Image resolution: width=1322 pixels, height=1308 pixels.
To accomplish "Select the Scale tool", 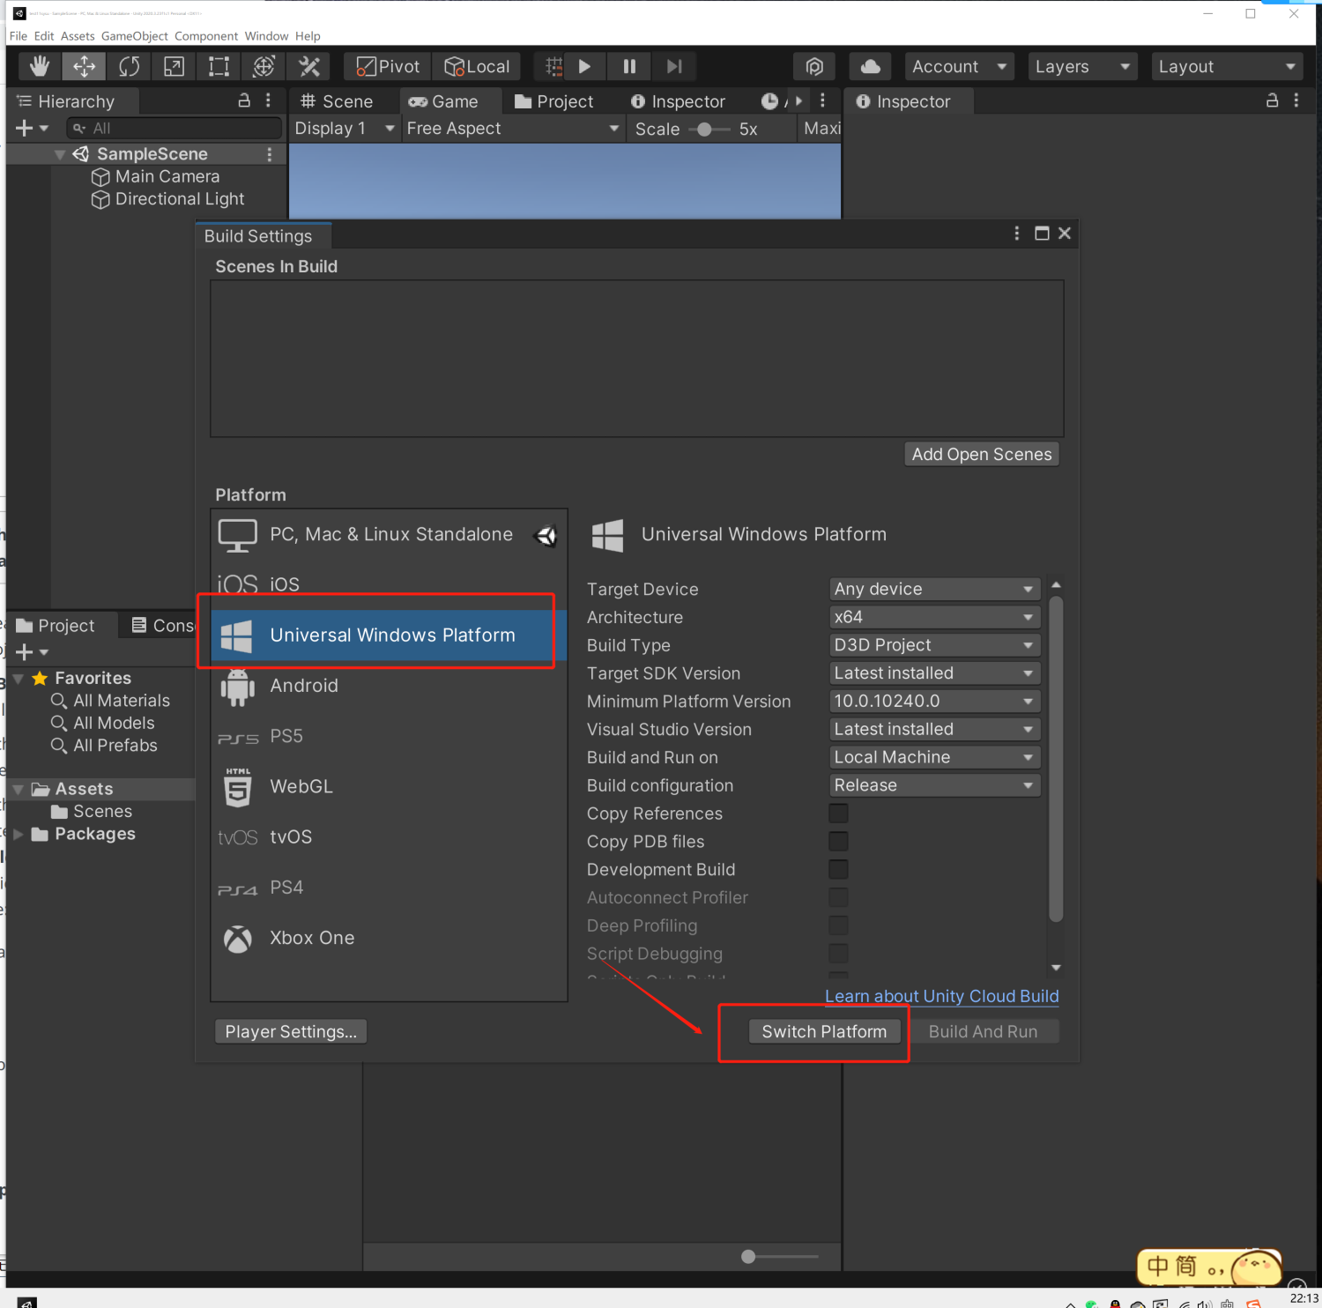I will 174,66.
